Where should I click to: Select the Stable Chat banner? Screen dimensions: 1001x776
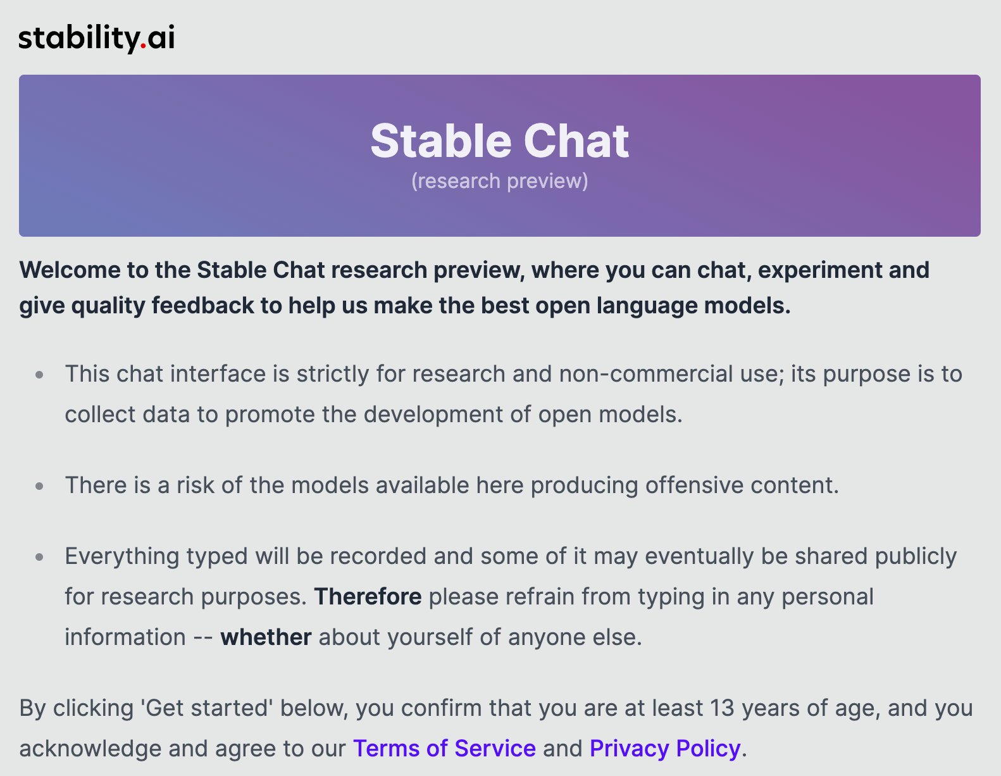(x=500, y=154)
